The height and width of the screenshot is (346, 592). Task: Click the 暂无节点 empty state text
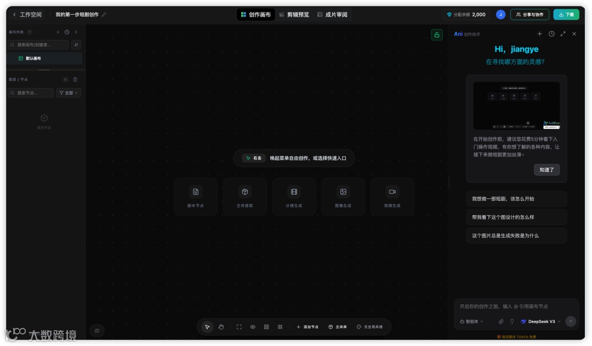tap(44, 128)
